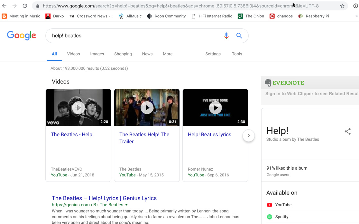Bookmark this page with the star icon
The height and width of the screenshot is (224, 359).
342,6
